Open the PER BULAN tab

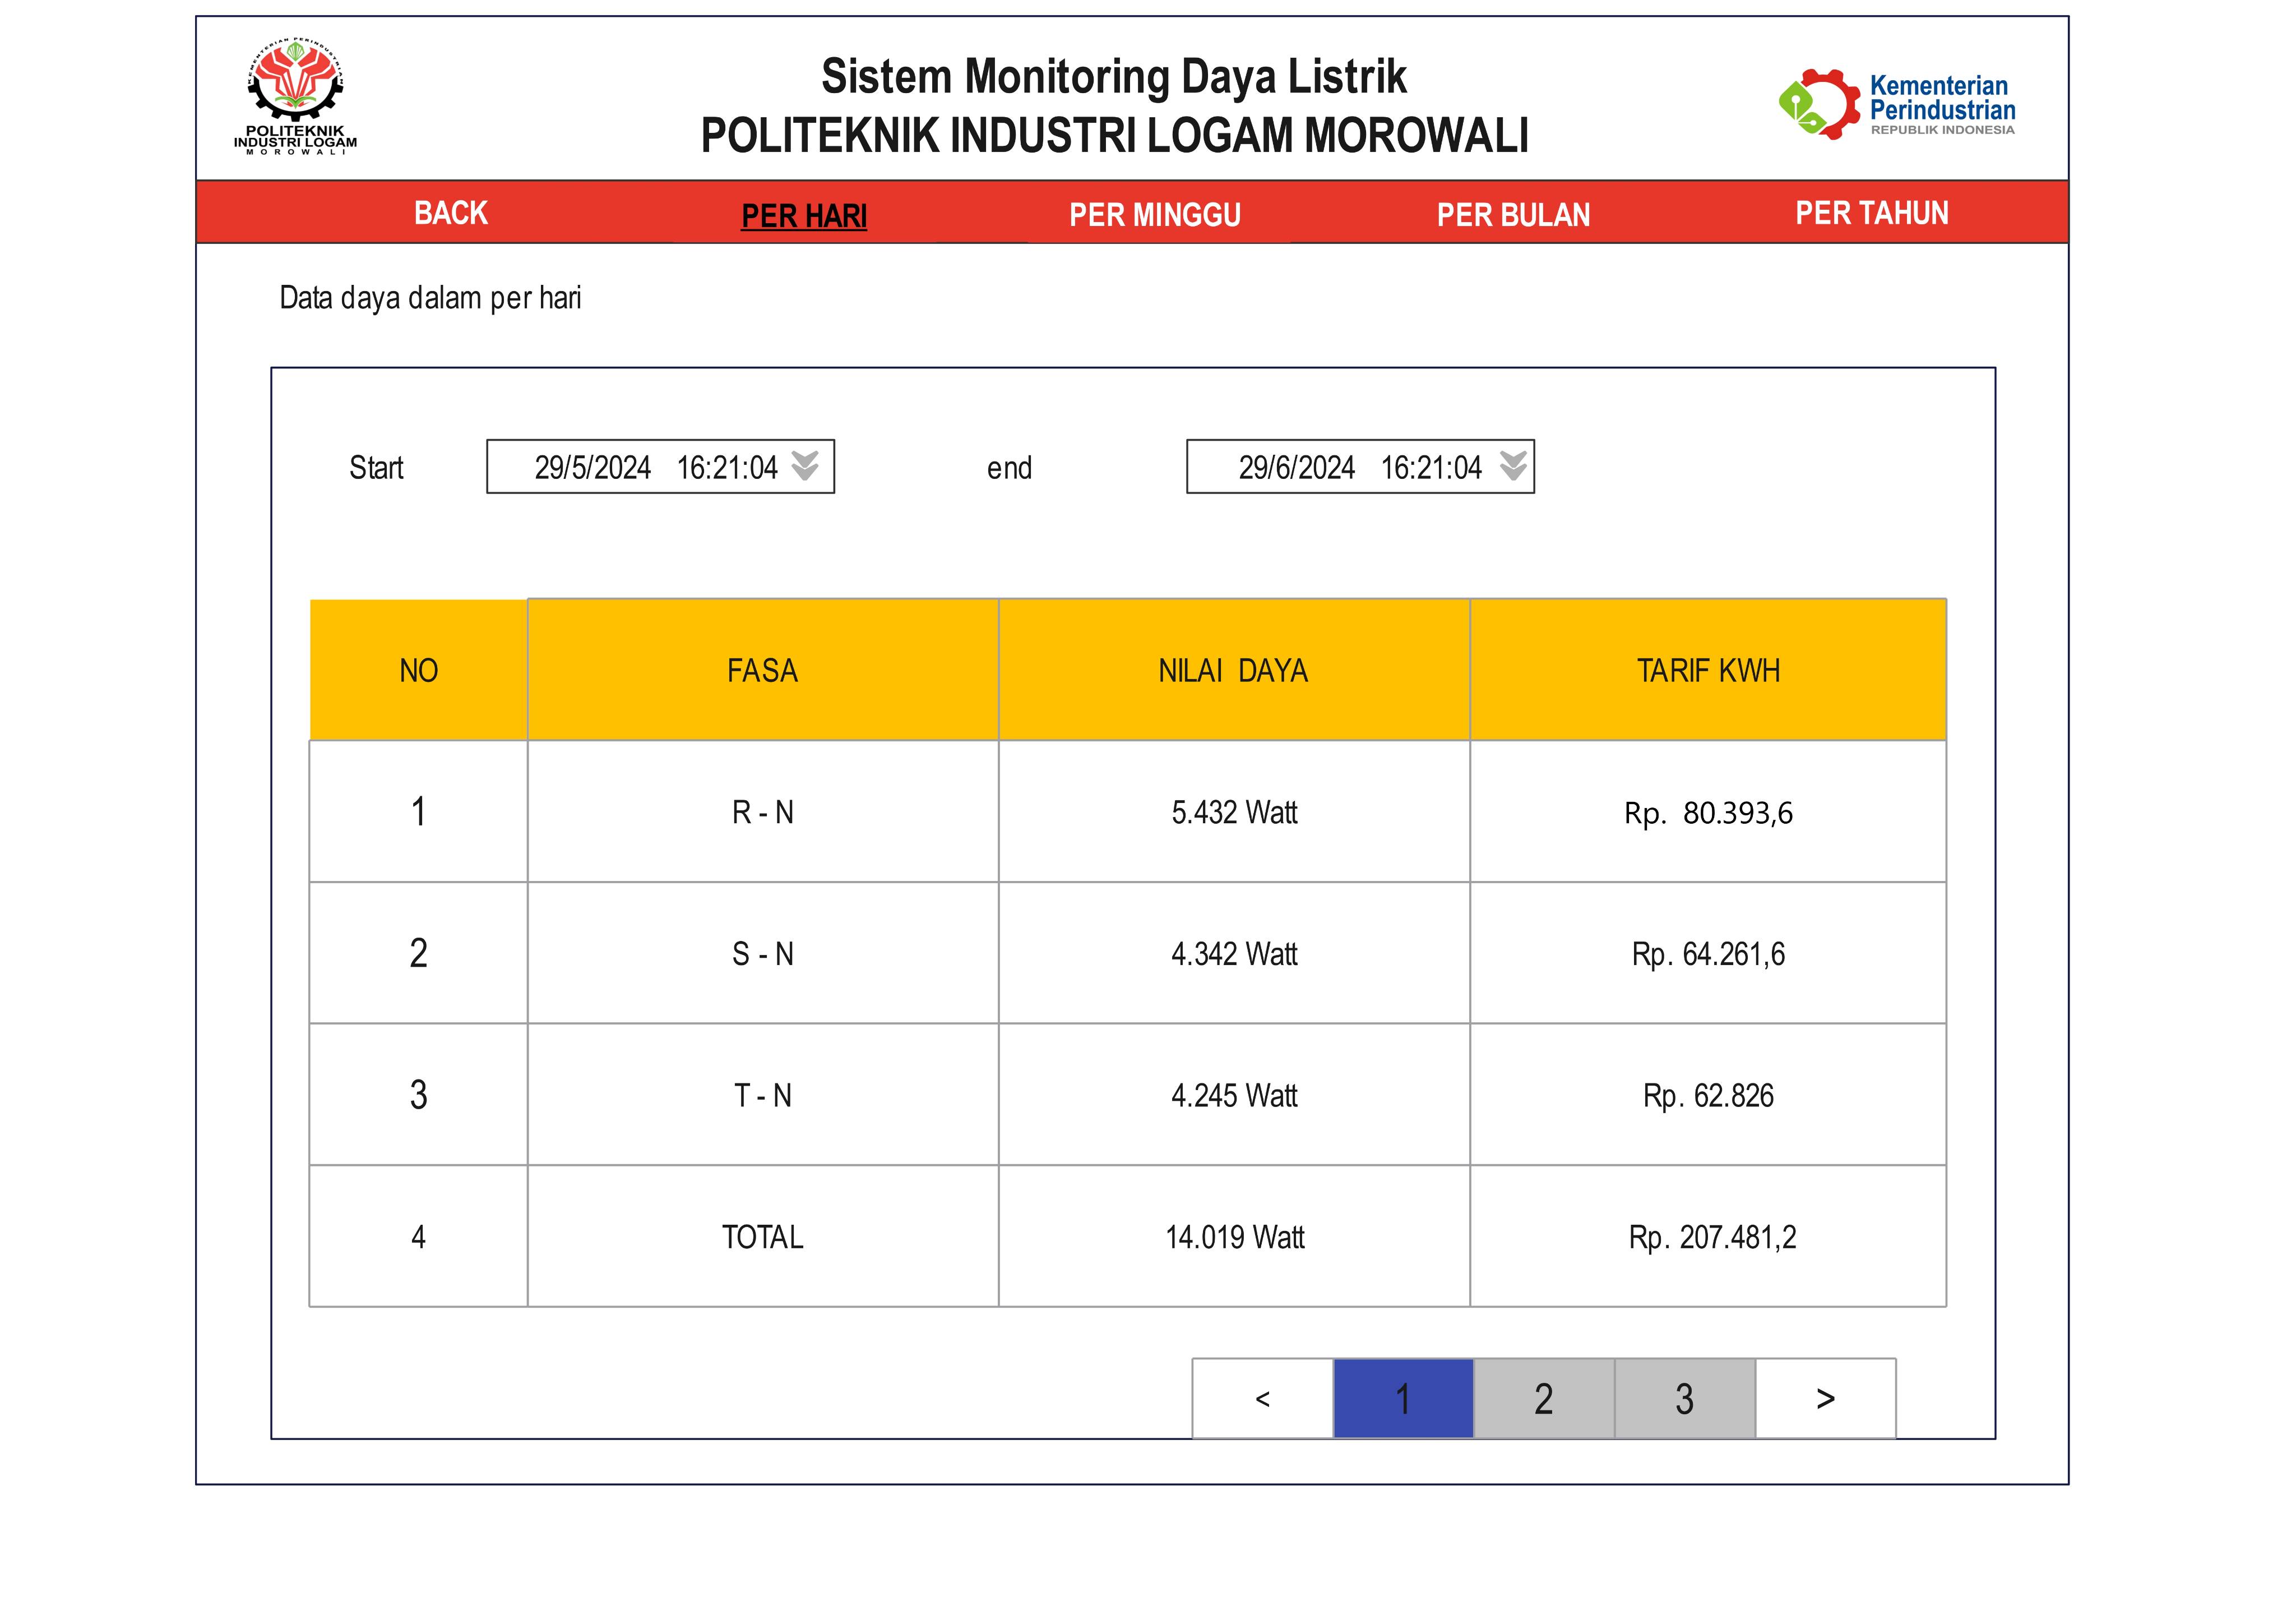[1512, 215]
